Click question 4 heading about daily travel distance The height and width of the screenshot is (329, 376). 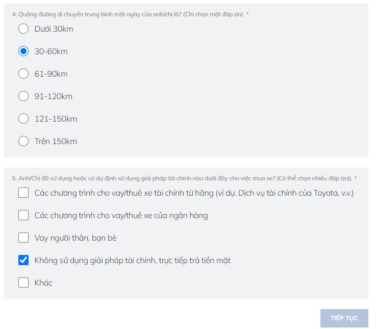point(128,14)
